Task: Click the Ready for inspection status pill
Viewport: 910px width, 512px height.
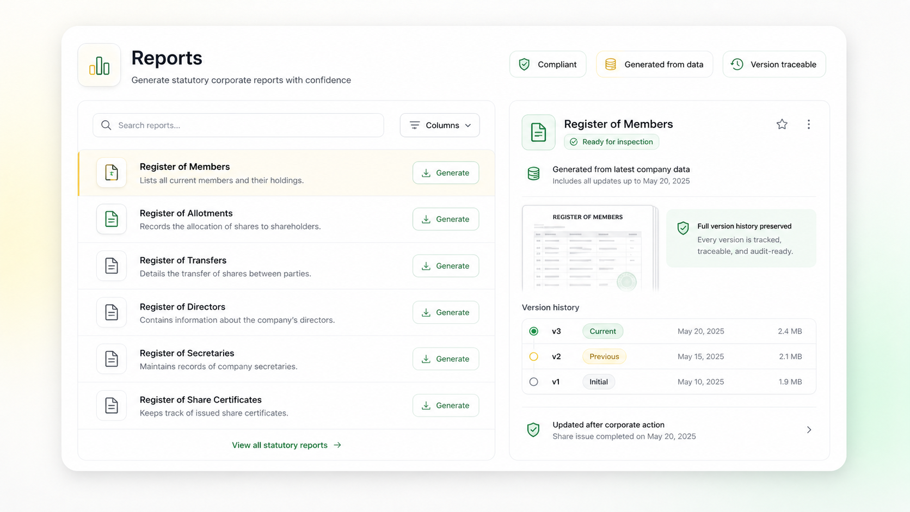Action: [x=611, y=141]
